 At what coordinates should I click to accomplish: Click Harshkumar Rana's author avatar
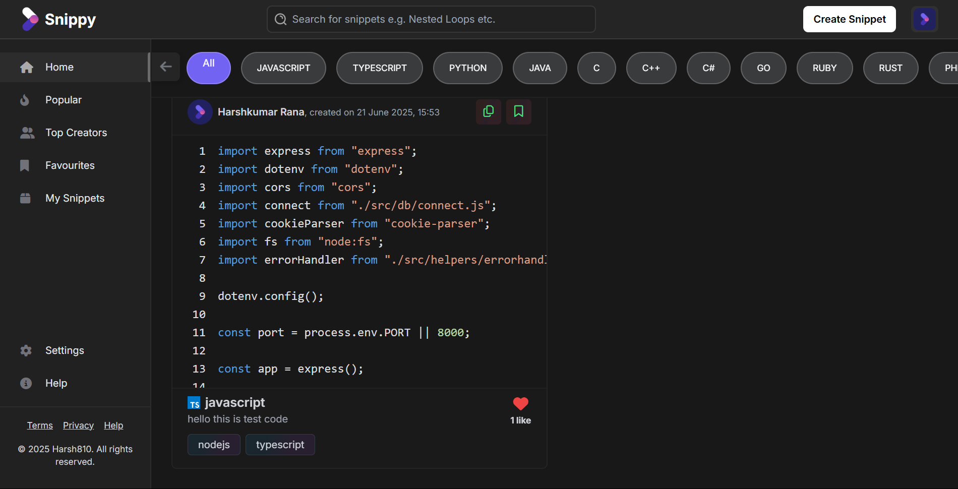(x=200, y=112)
